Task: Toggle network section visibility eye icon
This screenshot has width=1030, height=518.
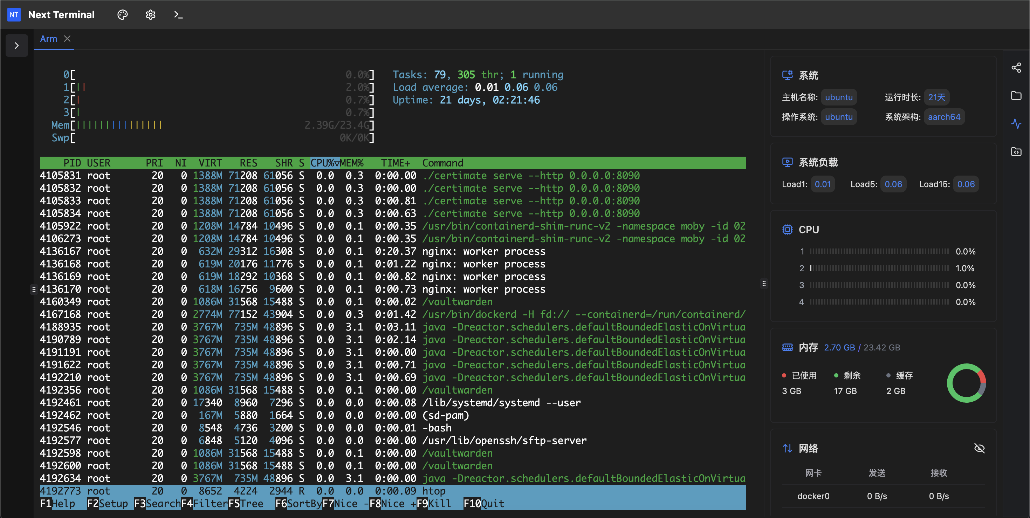Action: click(x=979, y=448)
